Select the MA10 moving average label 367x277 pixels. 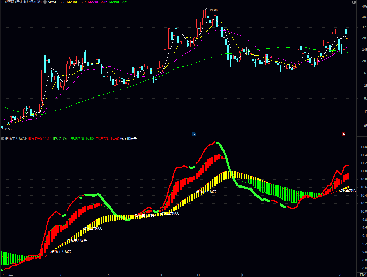pos(77,2)
